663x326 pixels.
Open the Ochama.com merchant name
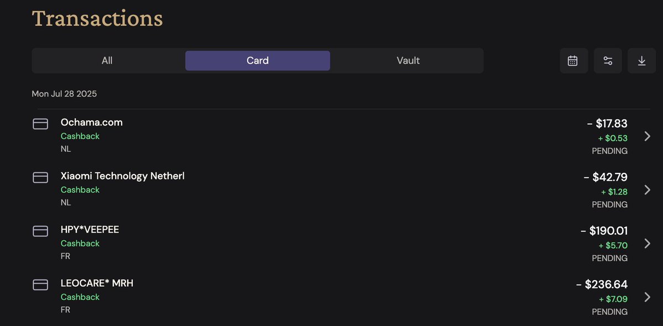(91, 123)
